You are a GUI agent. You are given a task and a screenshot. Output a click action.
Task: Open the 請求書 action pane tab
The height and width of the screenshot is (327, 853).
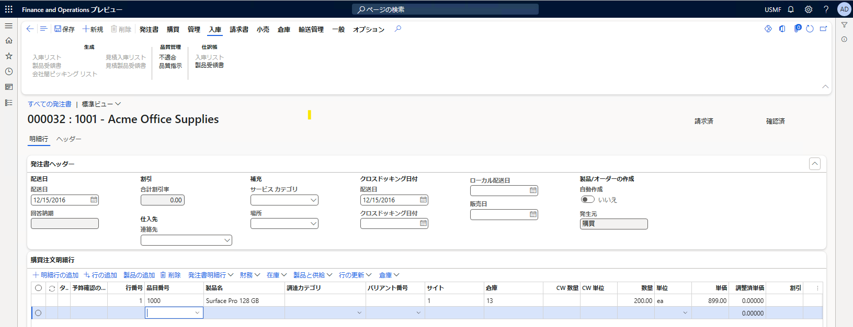click(x=239, y=29)
